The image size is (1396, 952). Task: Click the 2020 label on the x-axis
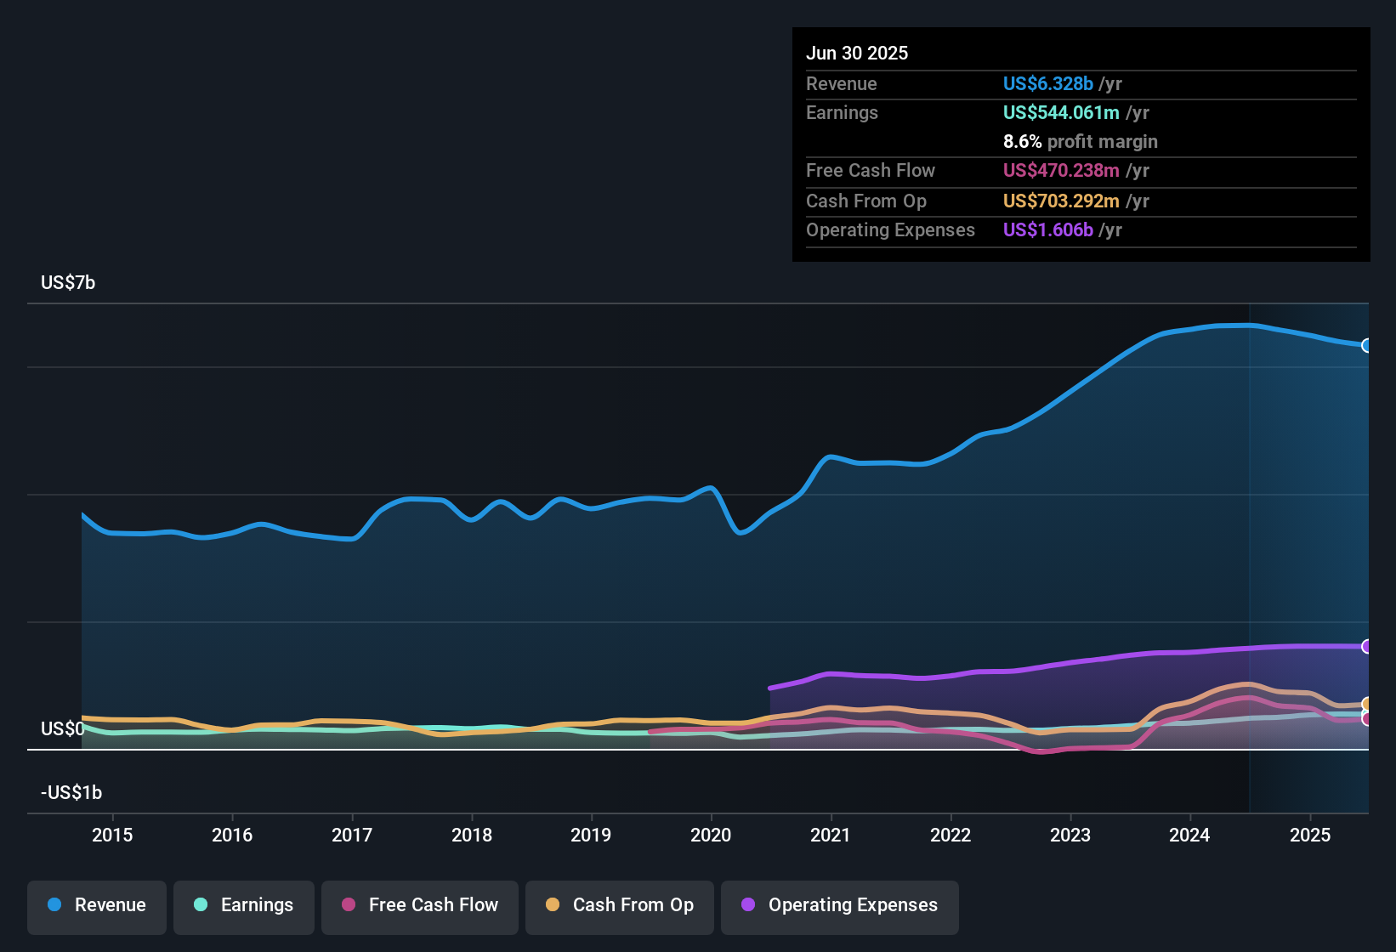(712, 836)
